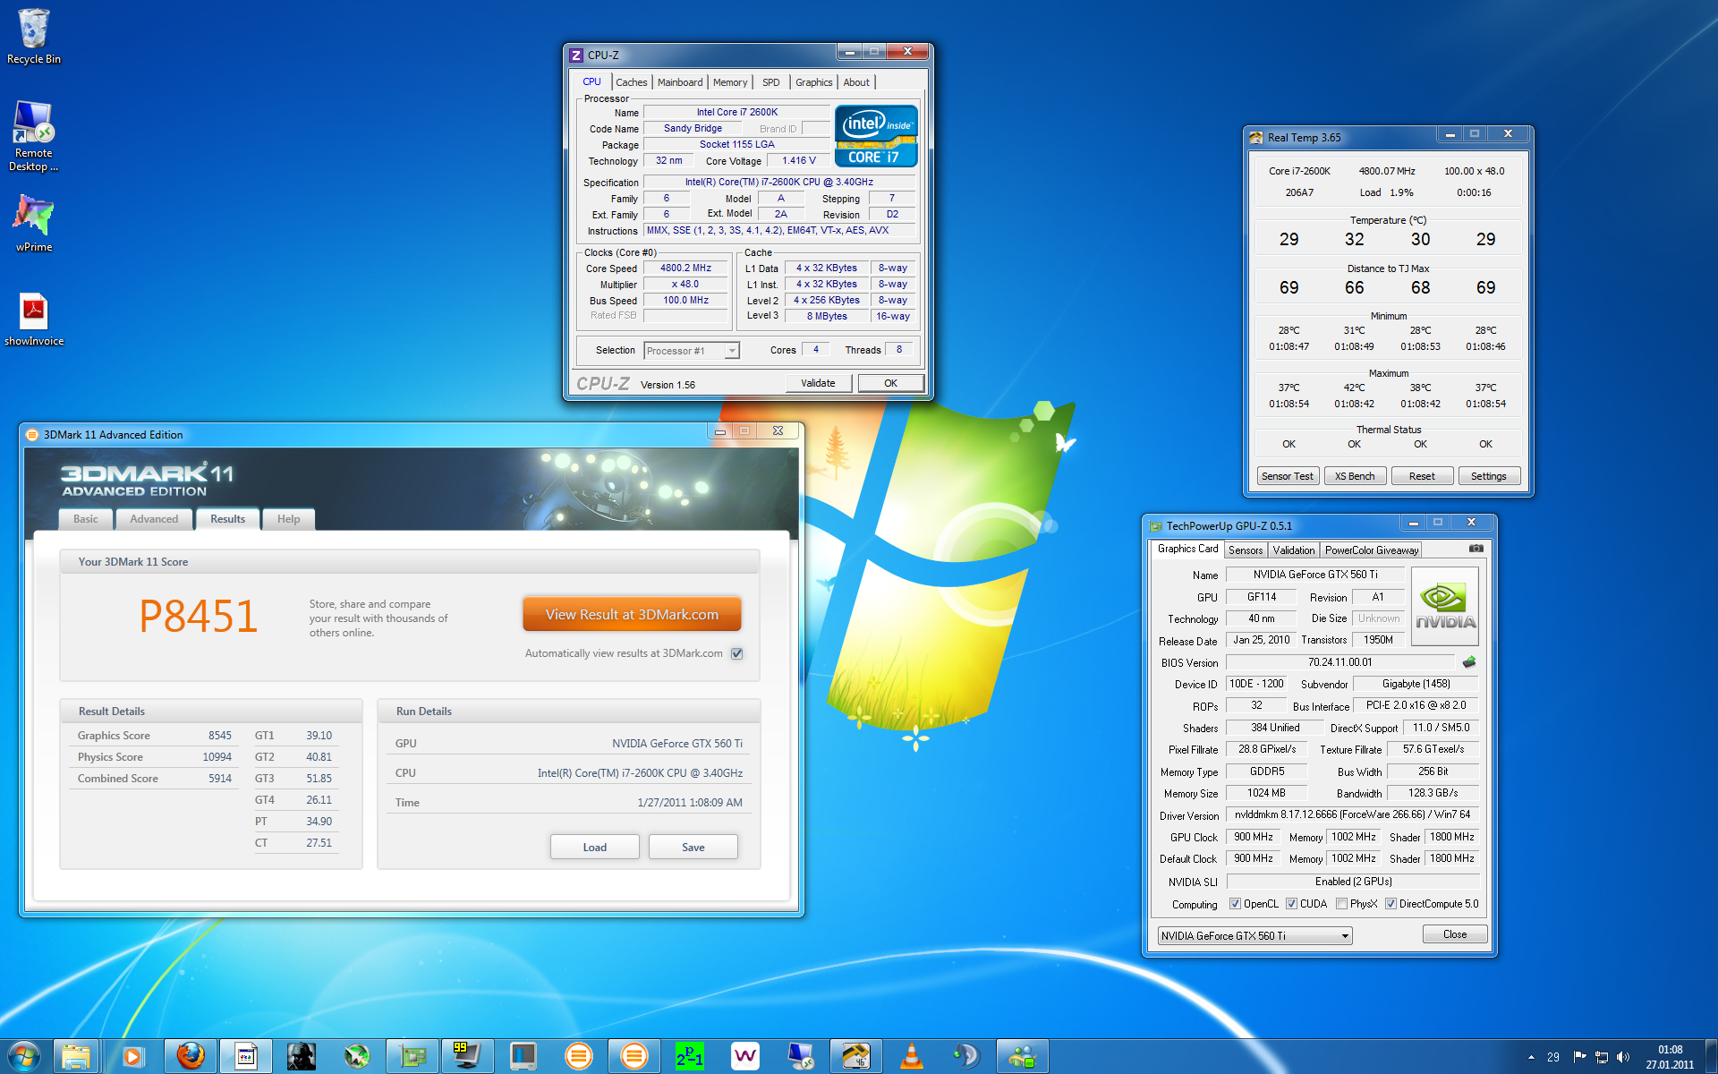The height and width of the screenshot is (1074, 1718).
Task: Open the Graphics tab in CPU-Z
Action: (x=813, y=82)
